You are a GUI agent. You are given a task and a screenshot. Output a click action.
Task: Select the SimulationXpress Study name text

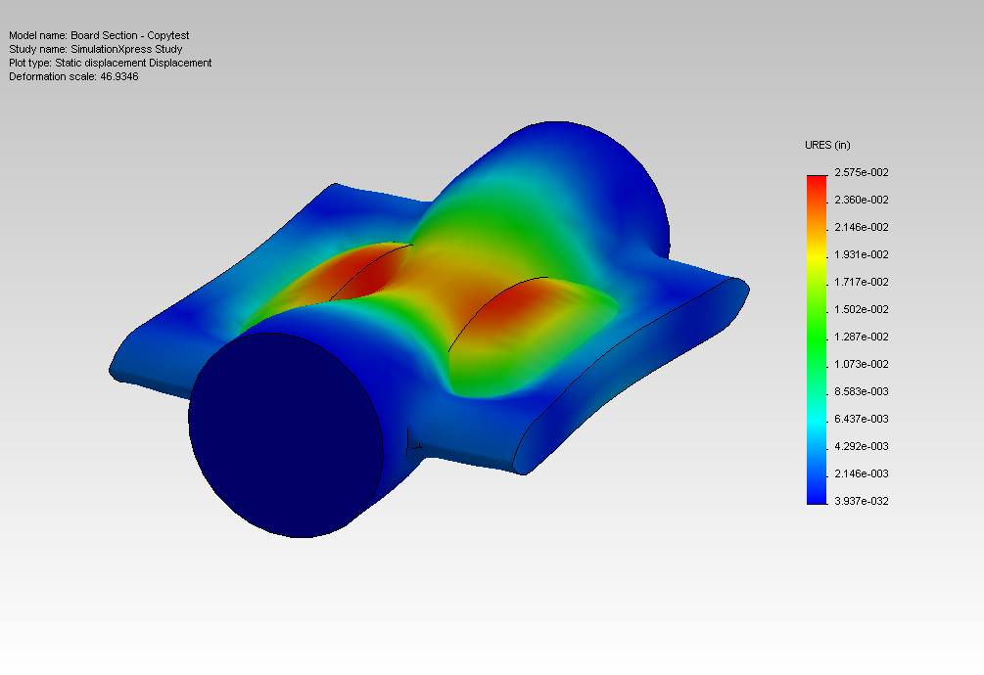(x=96, y=49)
